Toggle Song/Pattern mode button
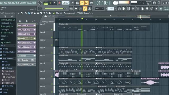 (46, 3)
